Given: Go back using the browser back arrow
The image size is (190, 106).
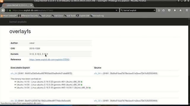Looking at the screenshot, I should pos(3,10).
